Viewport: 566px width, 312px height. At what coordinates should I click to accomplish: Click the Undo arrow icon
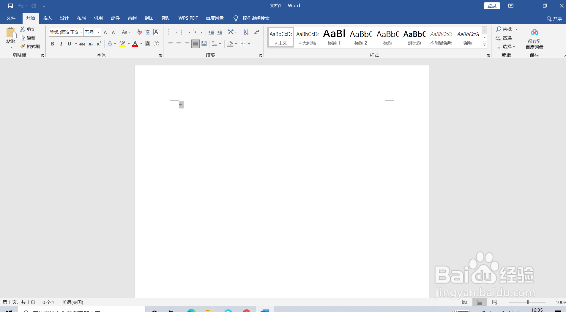click(x=21, y=6)
